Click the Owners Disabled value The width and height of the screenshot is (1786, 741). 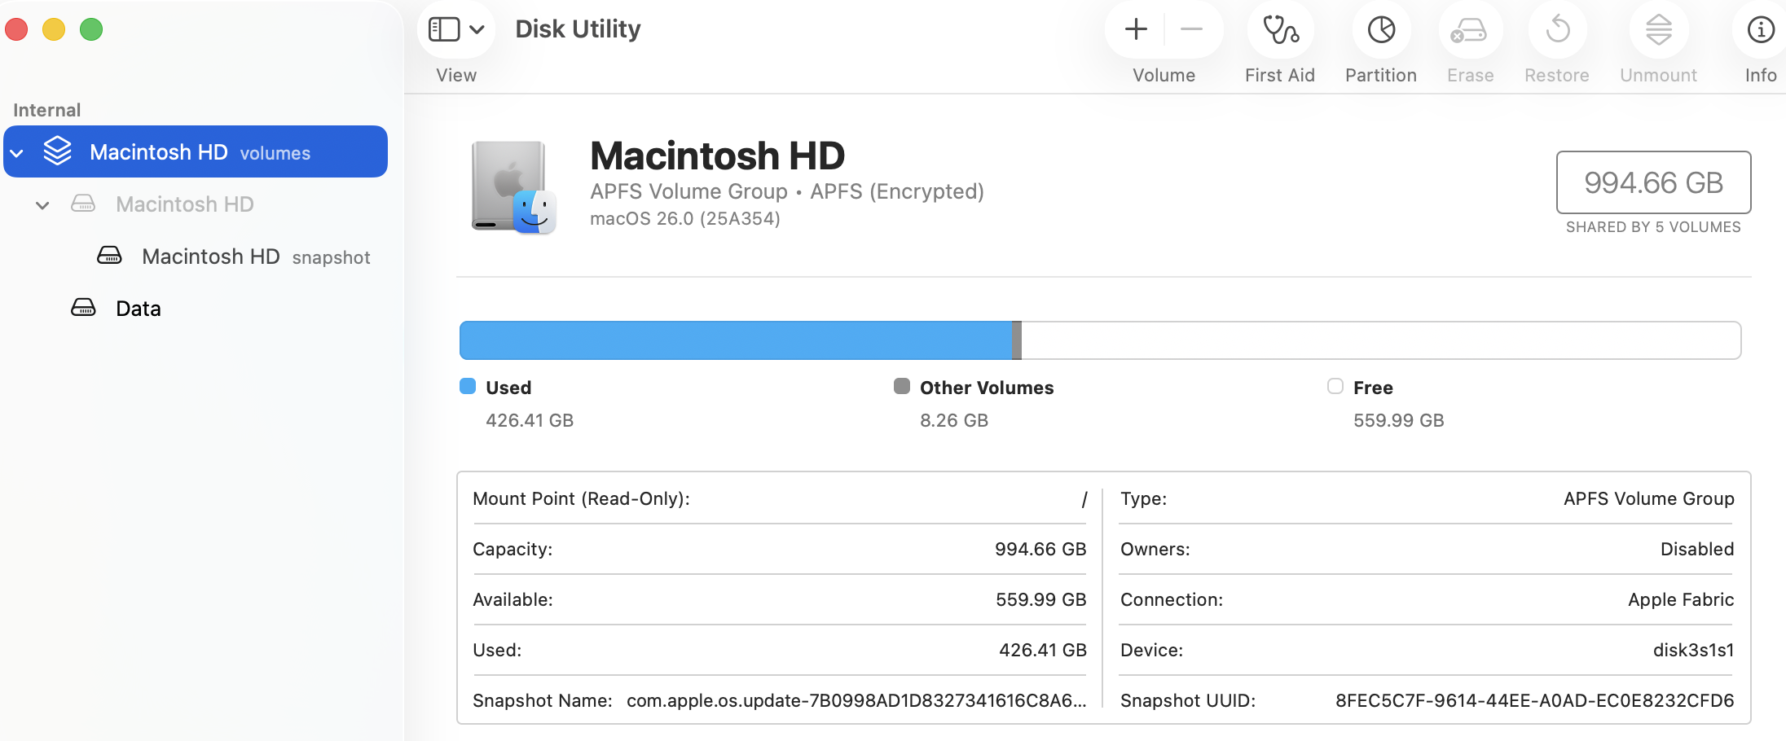(x=1697, y=549)
